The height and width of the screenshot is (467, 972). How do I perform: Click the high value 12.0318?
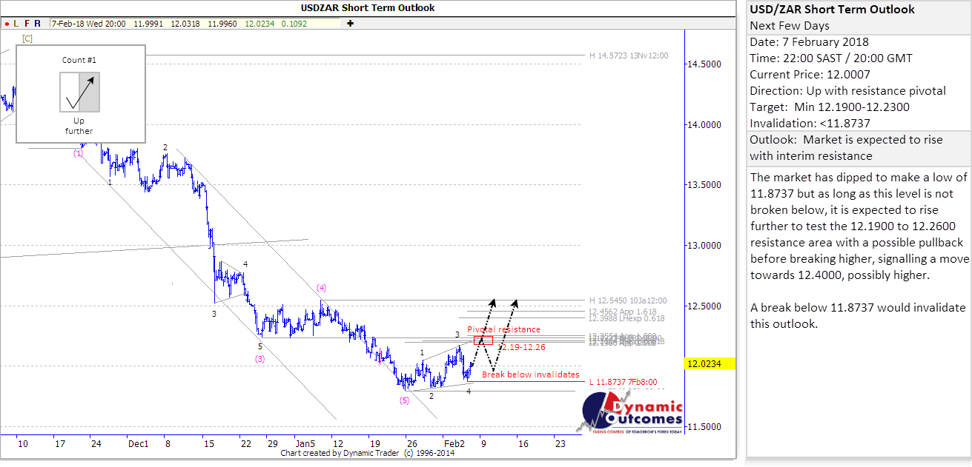click(185, 24)
